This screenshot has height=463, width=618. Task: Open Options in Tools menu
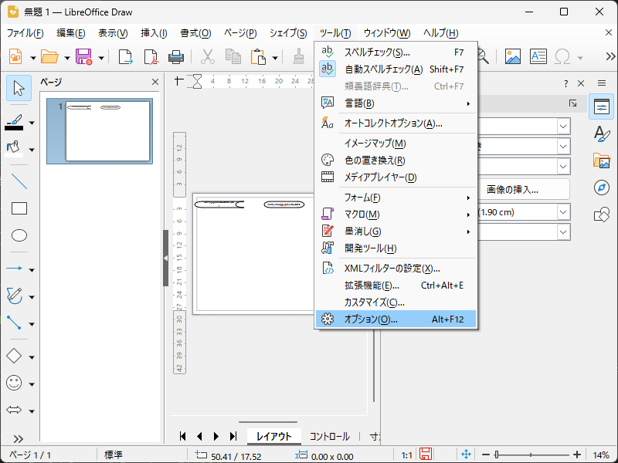pos(396,319)
